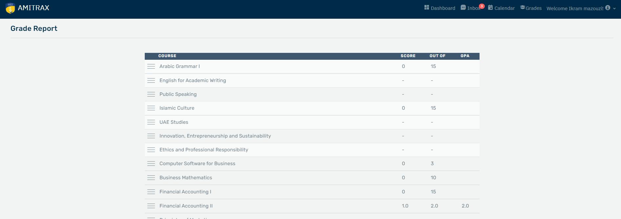Expand Financial Accounting II row details

pos(151,206)
